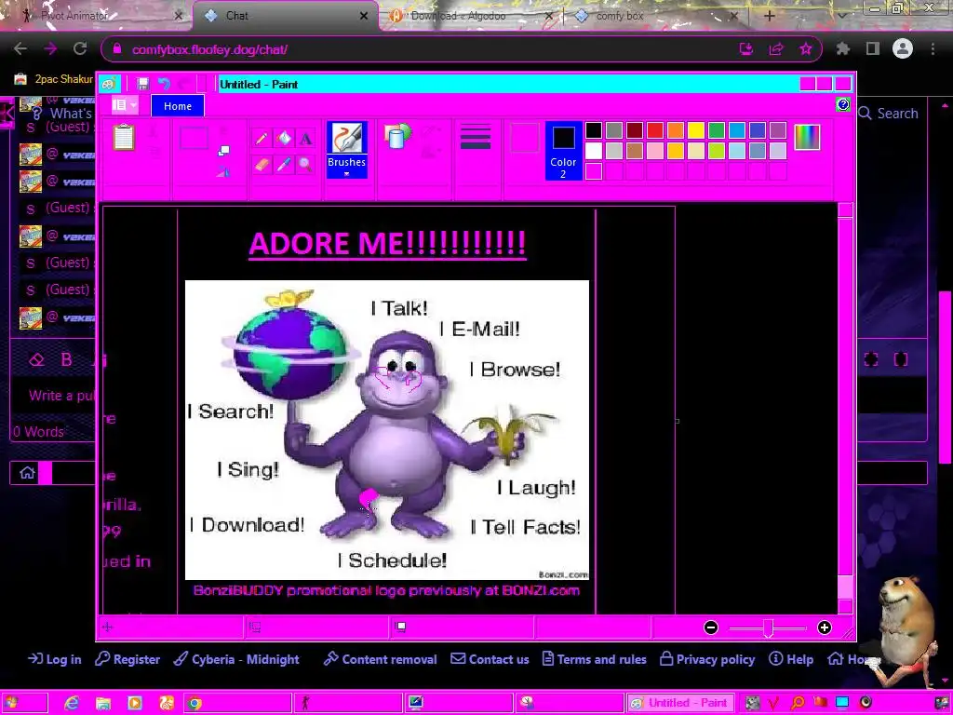Screen dimensions: 953x715
Task: Click the Help link in the page footer
Action: point(791,659)
